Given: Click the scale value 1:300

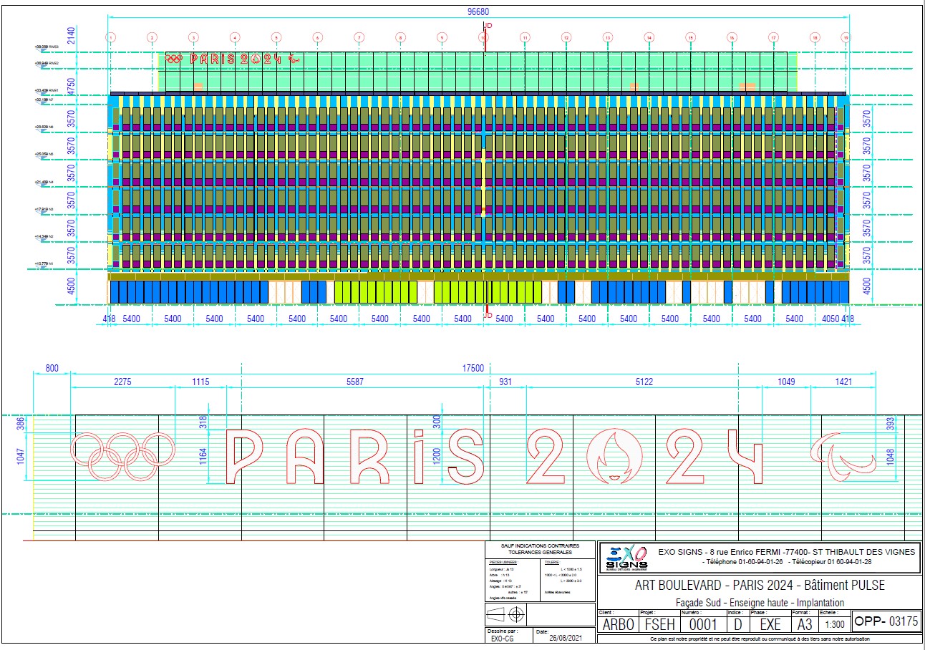Looking at the screenshot, I should click(x=835, y=624).
